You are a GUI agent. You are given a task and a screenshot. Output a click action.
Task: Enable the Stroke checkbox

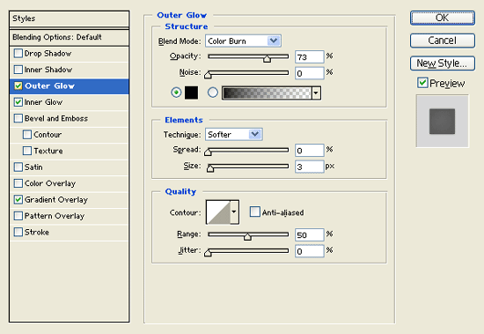tap(18, 232)
